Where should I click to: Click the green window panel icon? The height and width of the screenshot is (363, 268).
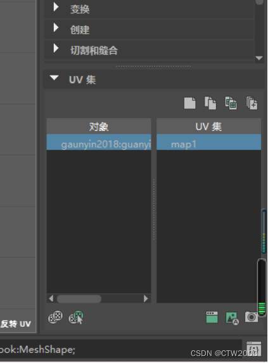(x=212, y=317)
